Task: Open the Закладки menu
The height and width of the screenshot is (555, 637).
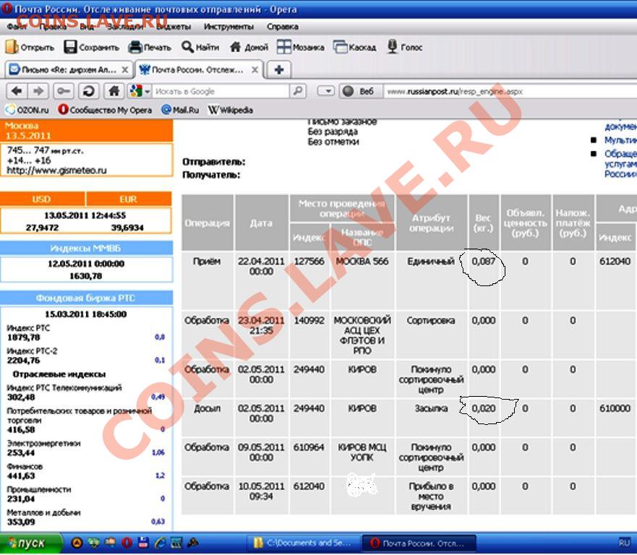Action: click(x=124, y=27)
